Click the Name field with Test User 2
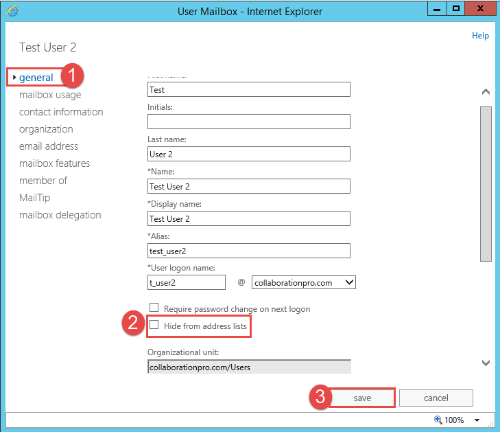 (249, 186)
